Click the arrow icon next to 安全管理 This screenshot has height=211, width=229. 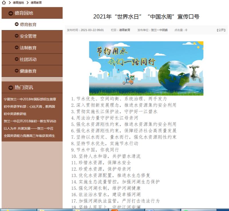17,36
